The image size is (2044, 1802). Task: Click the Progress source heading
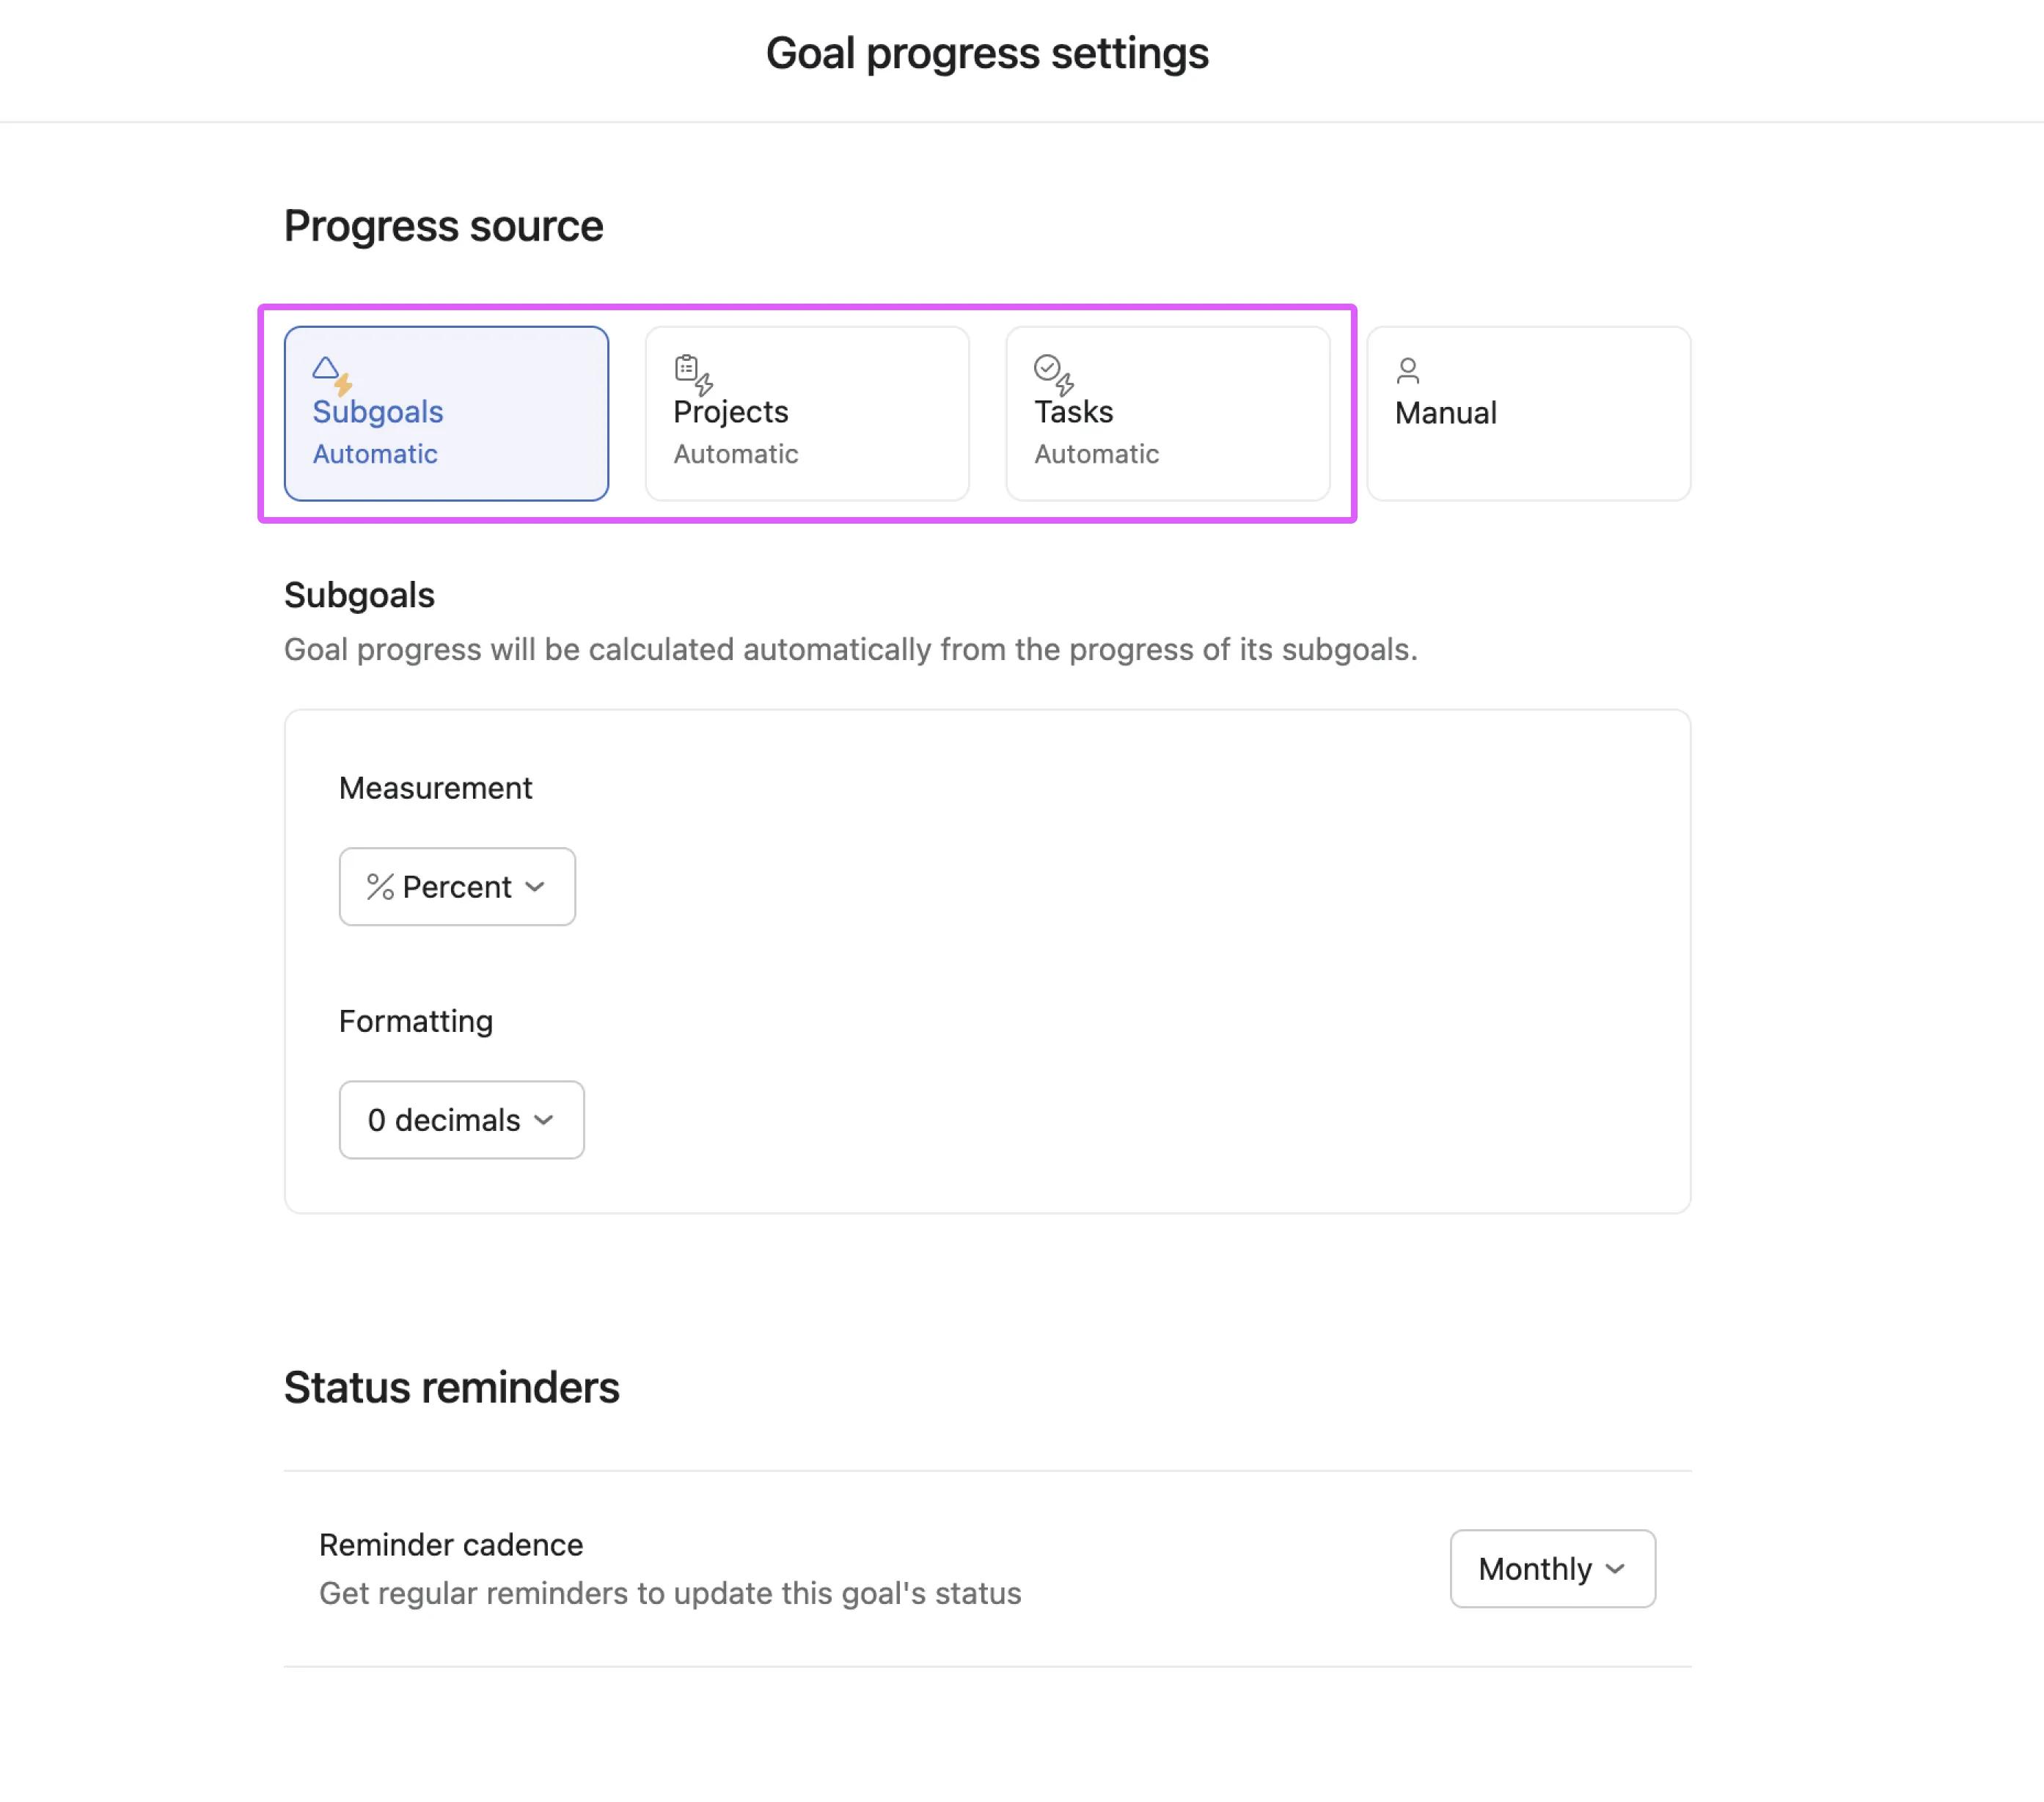point(443,226)
